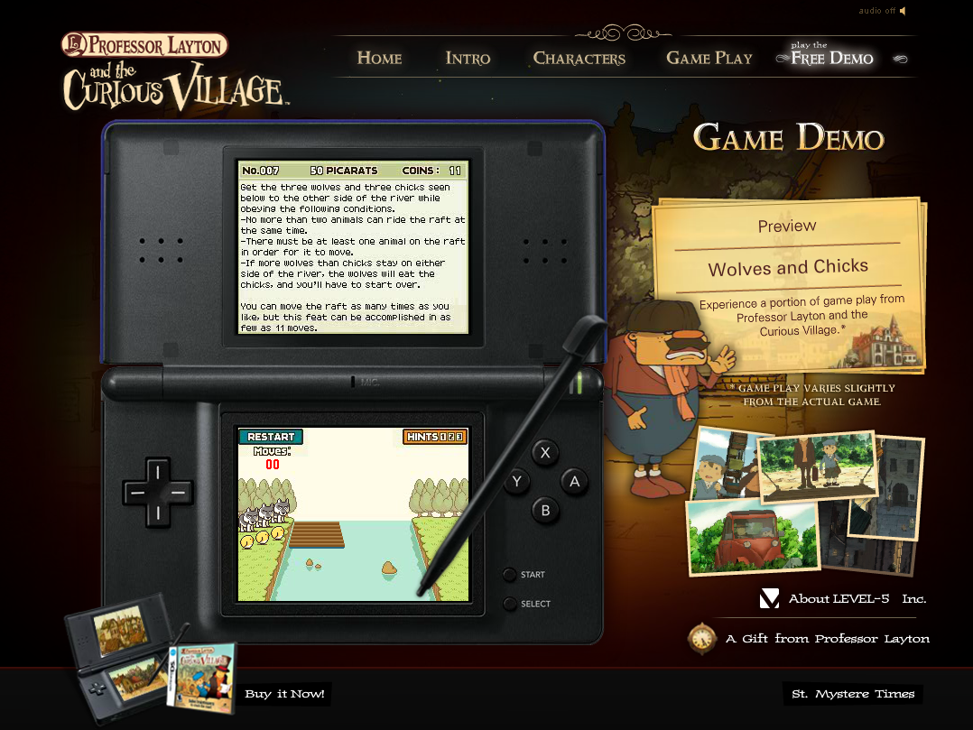Click the RESTART button in the game

[x=271, y=437]
